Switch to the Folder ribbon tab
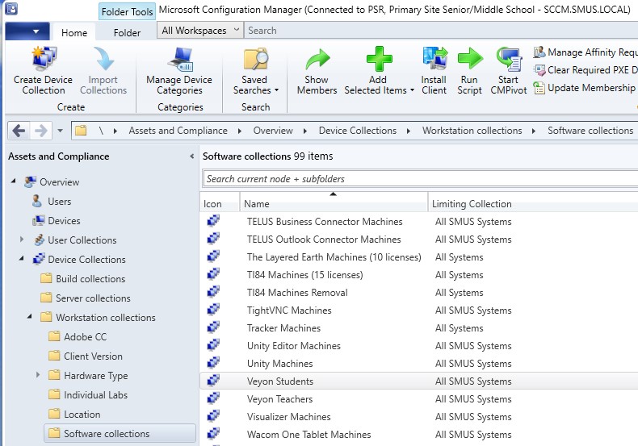Viewport: 638px width, 446px height. 127,32
